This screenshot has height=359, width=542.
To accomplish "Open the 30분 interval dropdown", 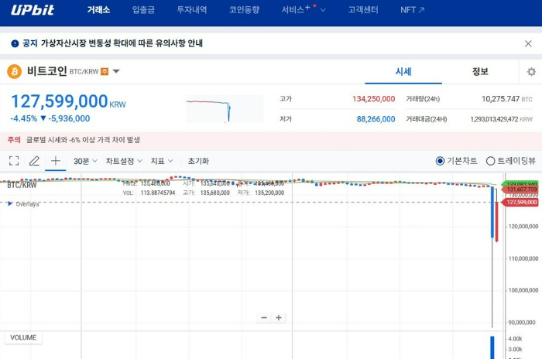I will point(85,161).
